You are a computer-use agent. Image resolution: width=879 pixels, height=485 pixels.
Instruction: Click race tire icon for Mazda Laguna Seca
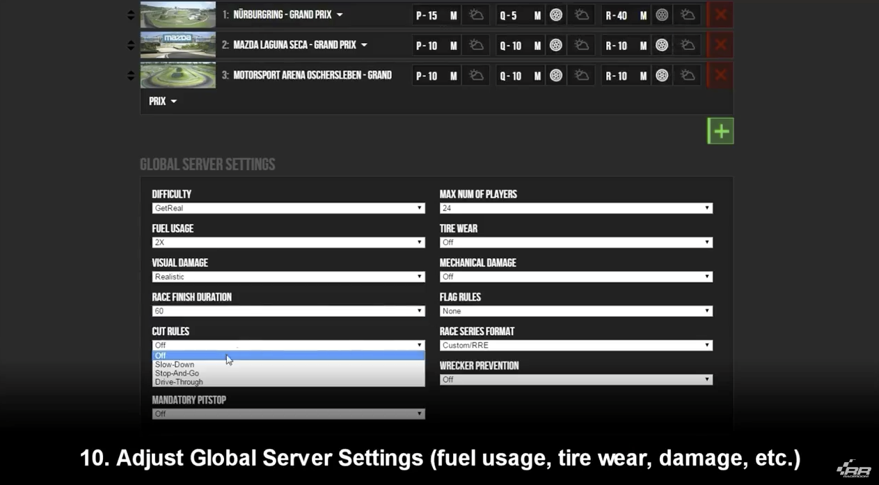point(662,45)
